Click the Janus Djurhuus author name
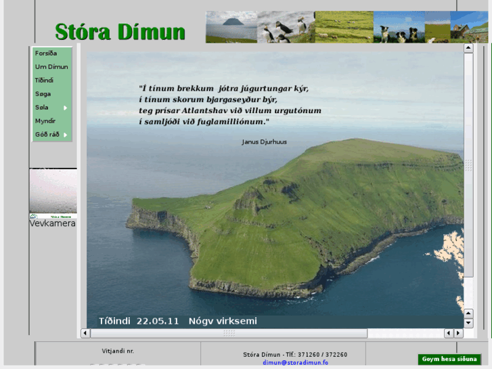Image resolution: width=492 pixels, height=369 pixels. coord(264,142)
